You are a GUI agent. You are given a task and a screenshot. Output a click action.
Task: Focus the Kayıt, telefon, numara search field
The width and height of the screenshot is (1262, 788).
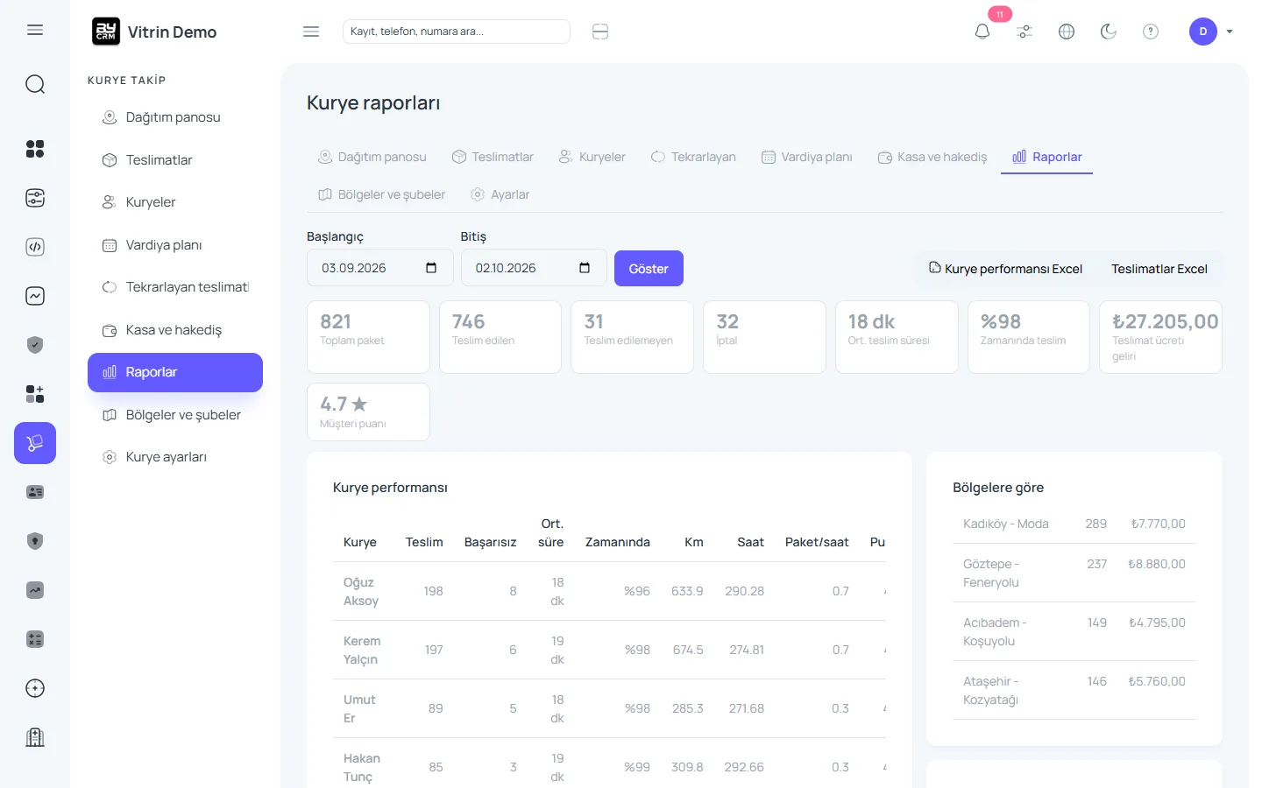pos(457,32)
